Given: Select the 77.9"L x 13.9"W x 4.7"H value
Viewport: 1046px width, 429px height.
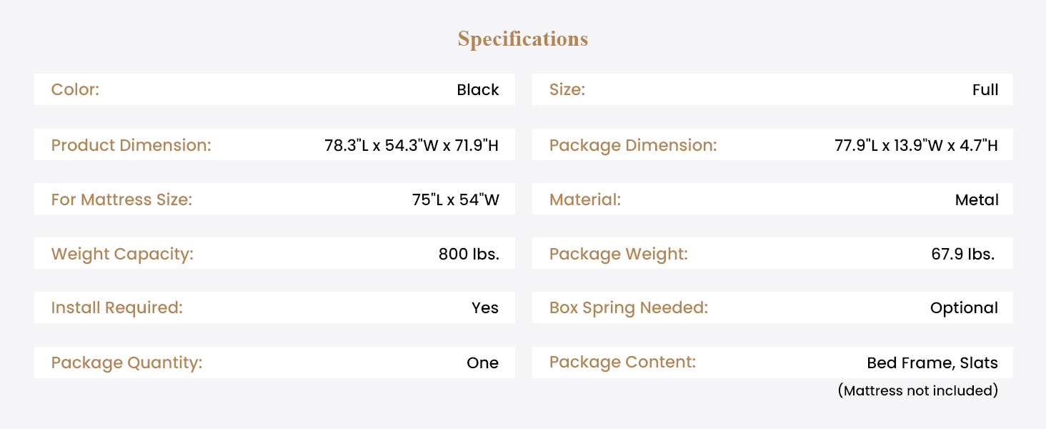Looking at the screenshot, I should coord(916,145).
